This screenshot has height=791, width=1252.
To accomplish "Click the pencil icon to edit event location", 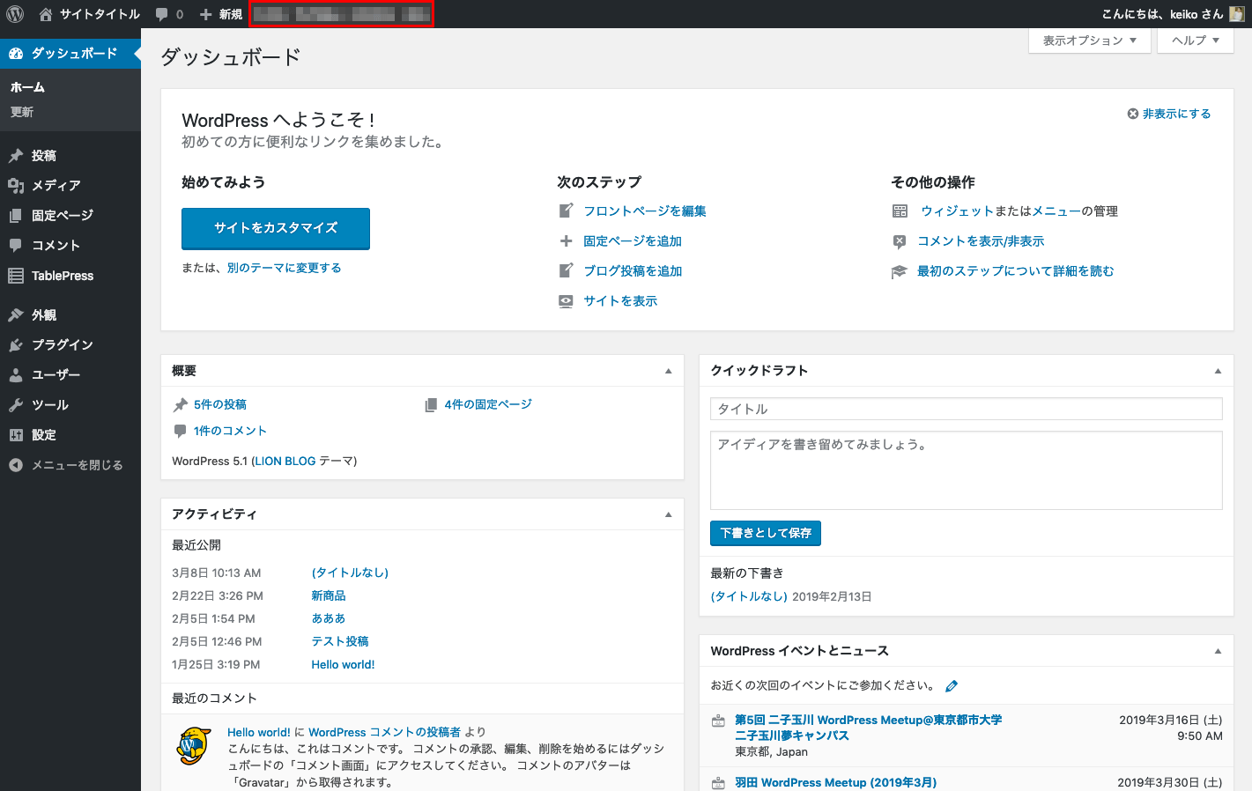I will point(952,686).
